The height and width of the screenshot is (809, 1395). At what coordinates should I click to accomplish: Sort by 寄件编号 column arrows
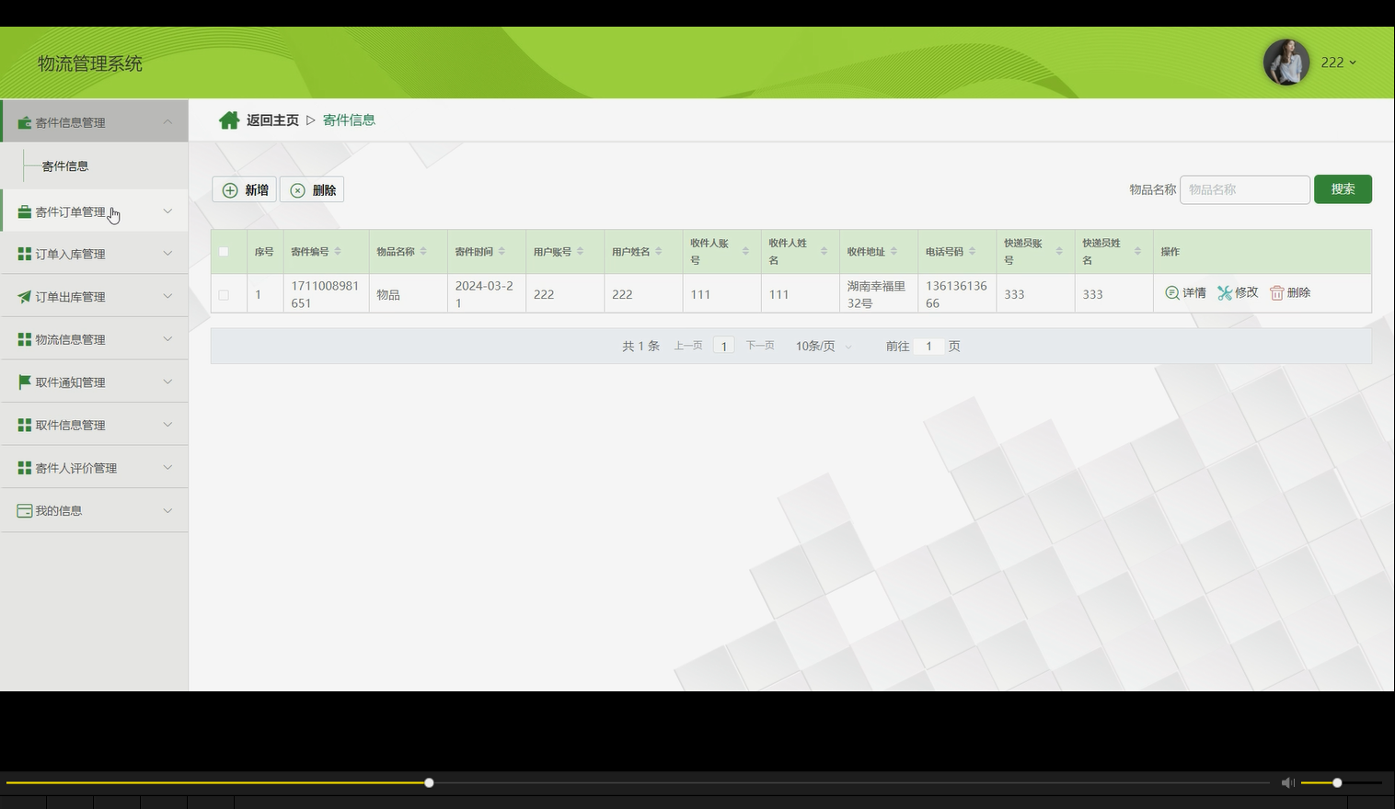click(338, 251)
